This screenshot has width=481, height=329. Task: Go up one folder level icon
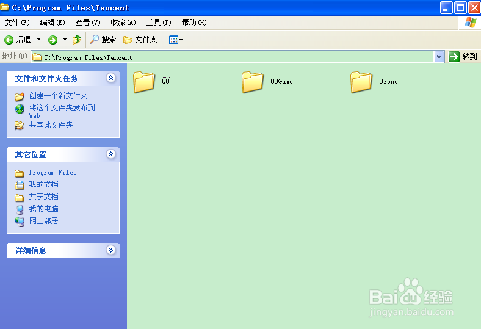(x=77, y=40)
